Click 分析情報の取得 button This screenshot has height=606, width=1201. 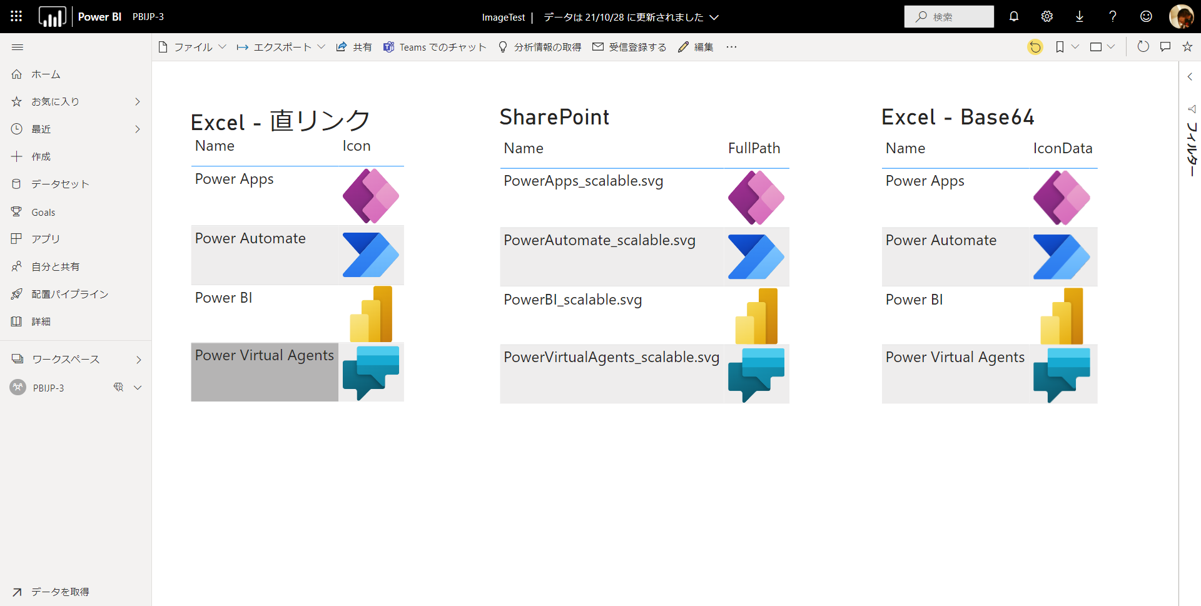pyautogui.click(x=540, y=47)
